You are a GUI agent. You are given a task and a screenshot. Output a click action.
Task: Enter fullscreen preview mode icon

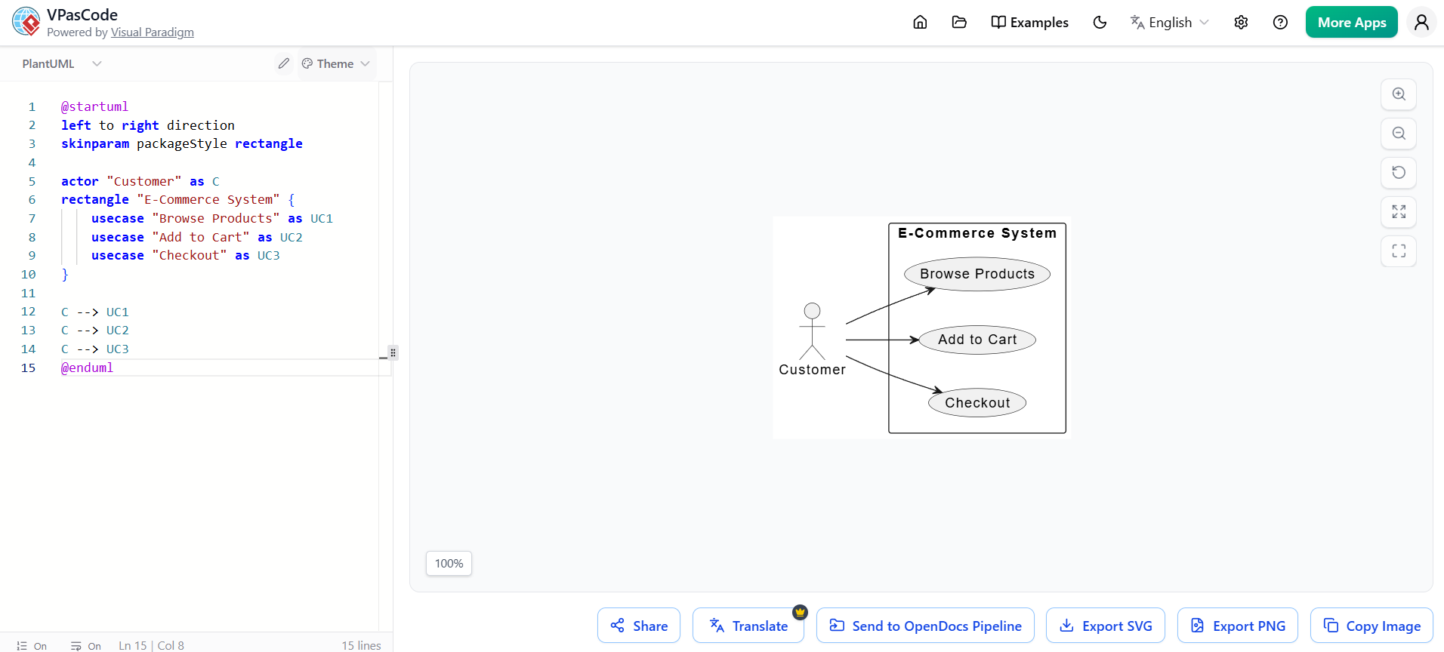(1399, 251)
